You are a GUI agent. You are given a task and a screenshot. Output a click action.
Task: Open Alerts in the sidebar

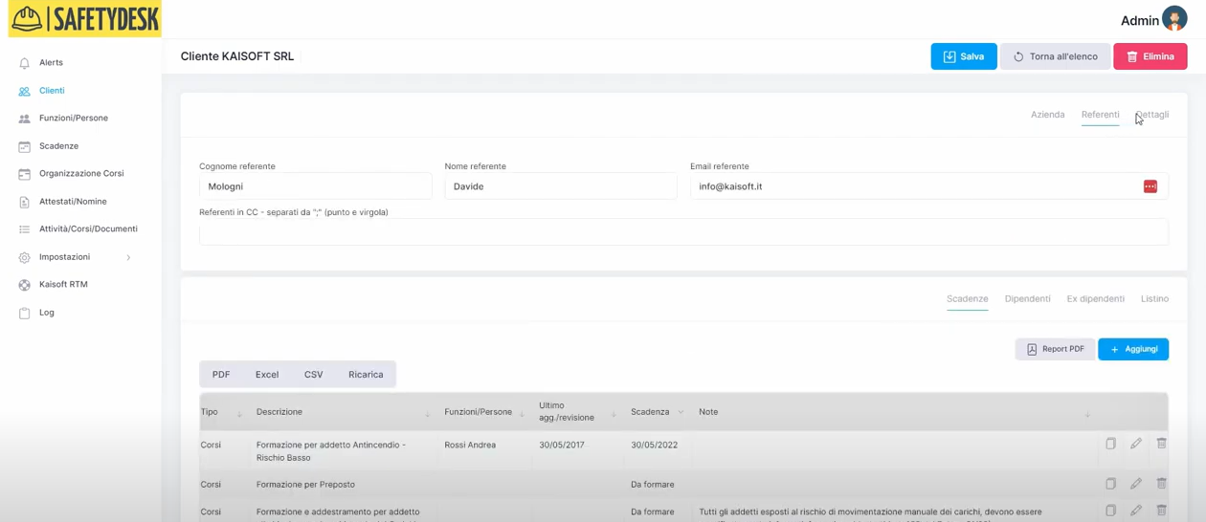pyautogui.click(x=51, y=63)
